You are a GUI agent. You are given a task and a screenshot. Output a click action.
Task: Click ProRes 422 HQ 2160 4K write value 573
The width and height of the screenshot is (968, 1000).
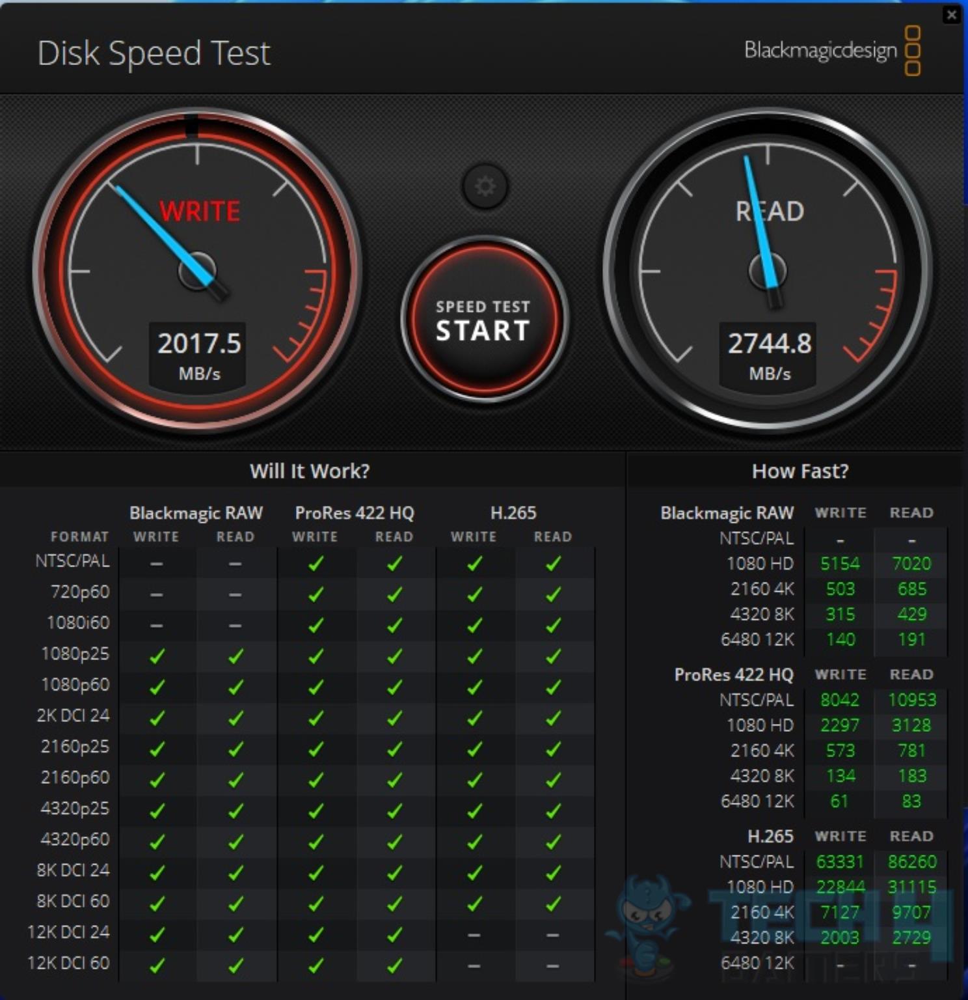840,751
